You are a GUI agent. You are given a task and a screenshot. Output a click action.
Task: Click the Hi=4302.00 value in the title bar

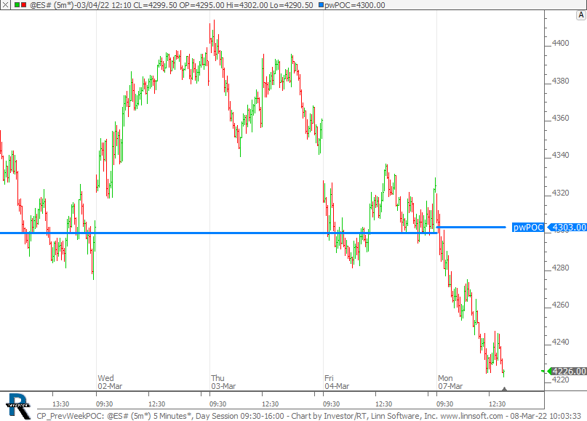[x=247, y=5]
